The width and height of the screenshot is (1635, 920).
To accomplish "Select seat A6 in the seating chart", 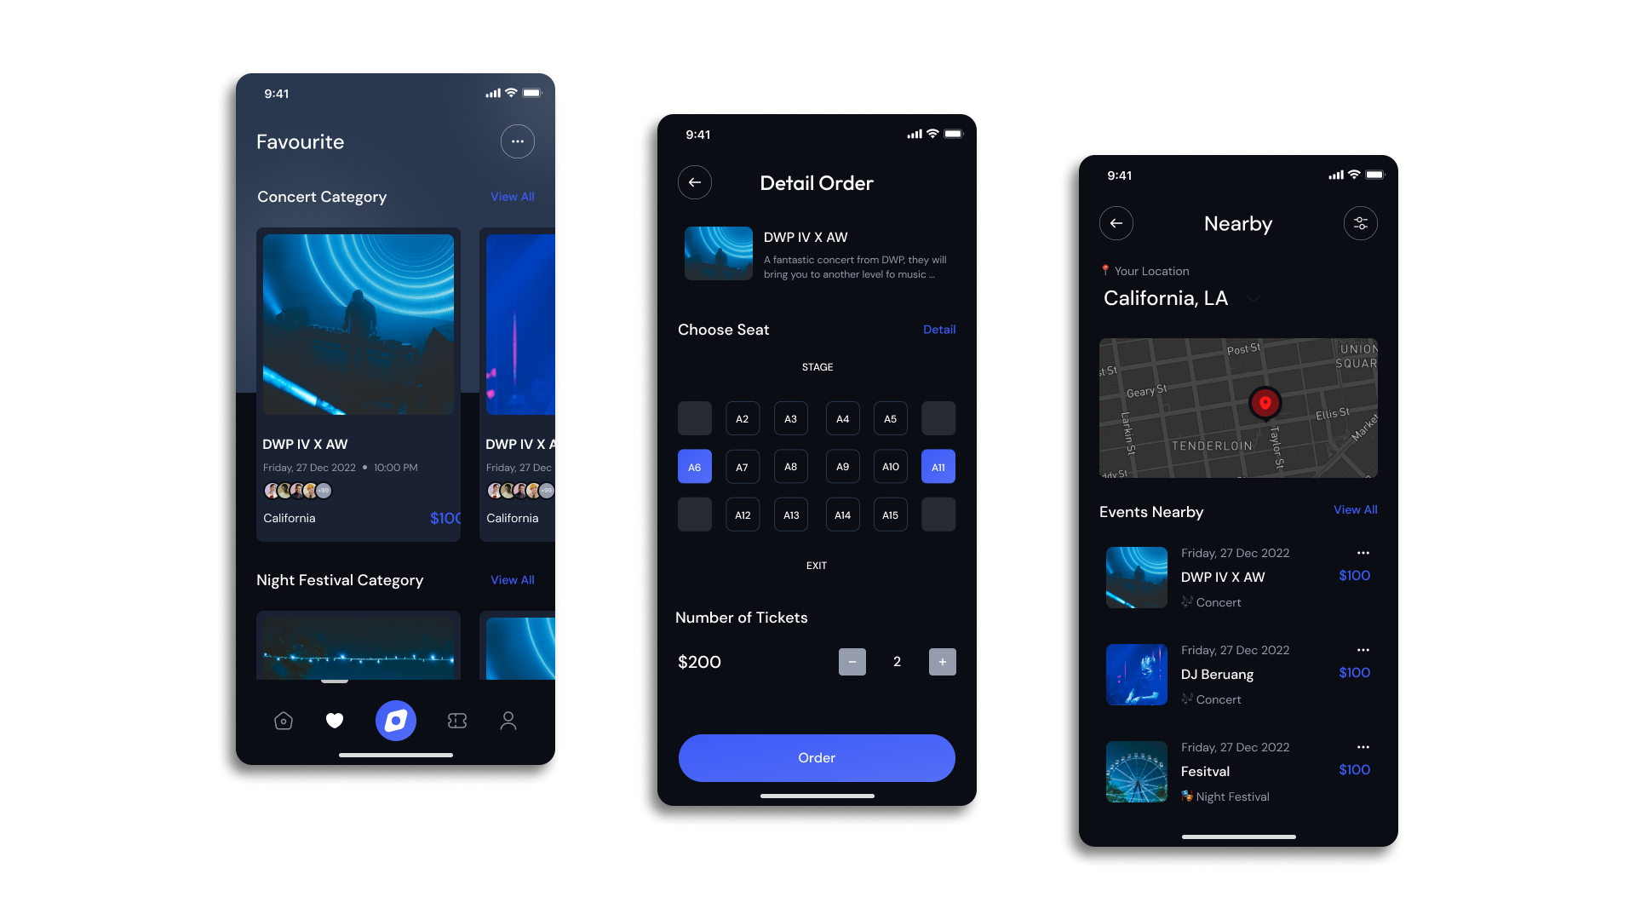I will [693, 466].
